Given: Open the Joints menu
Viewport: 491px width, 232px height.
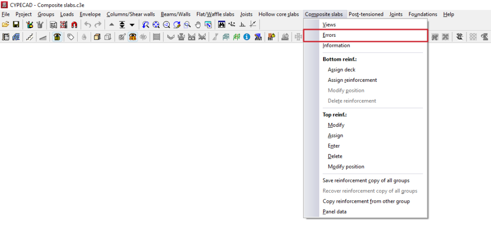Looking at the screenshot, I should [396, 14].
